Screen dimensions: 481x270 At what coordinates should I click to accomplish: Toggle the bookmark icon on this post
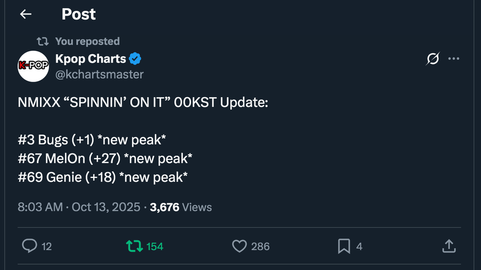point(344,246)
